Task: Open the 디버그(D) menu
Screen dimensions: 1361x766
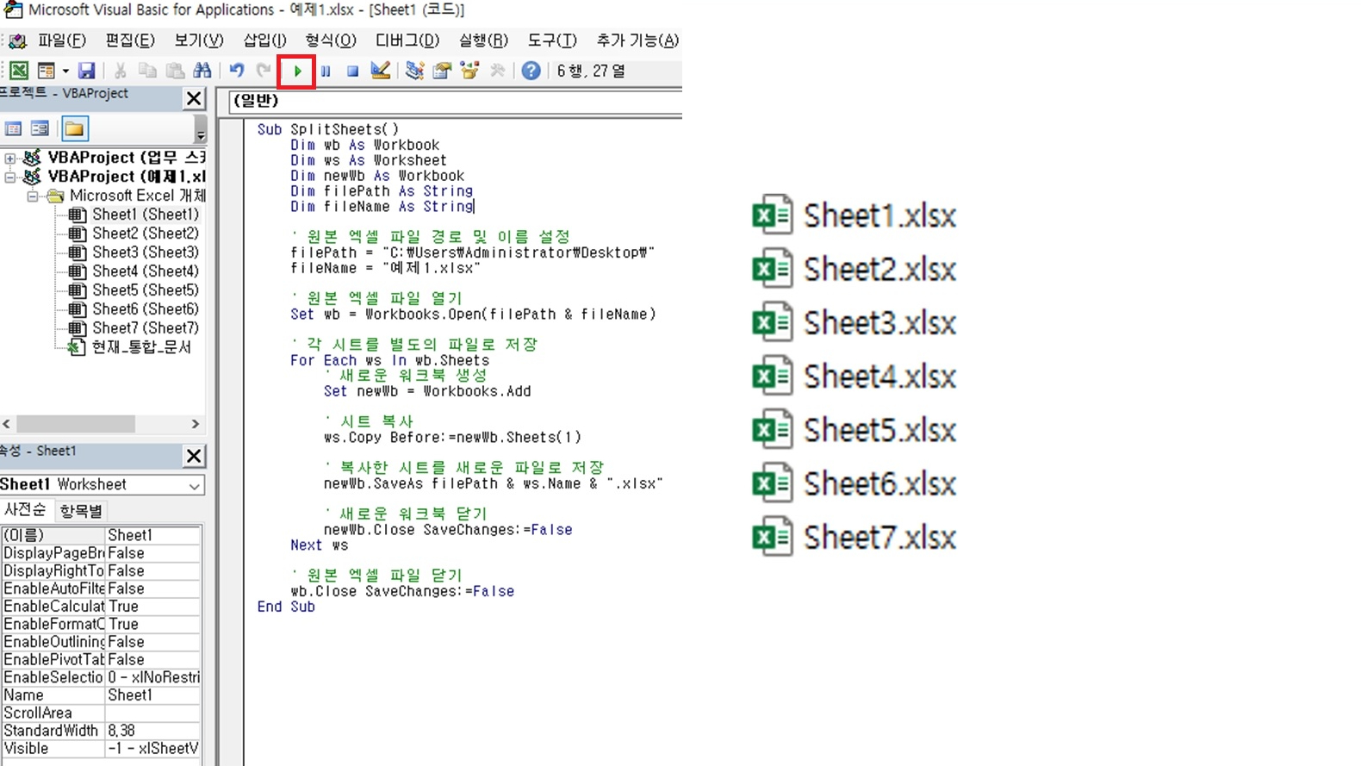Action: pos(407,40)
